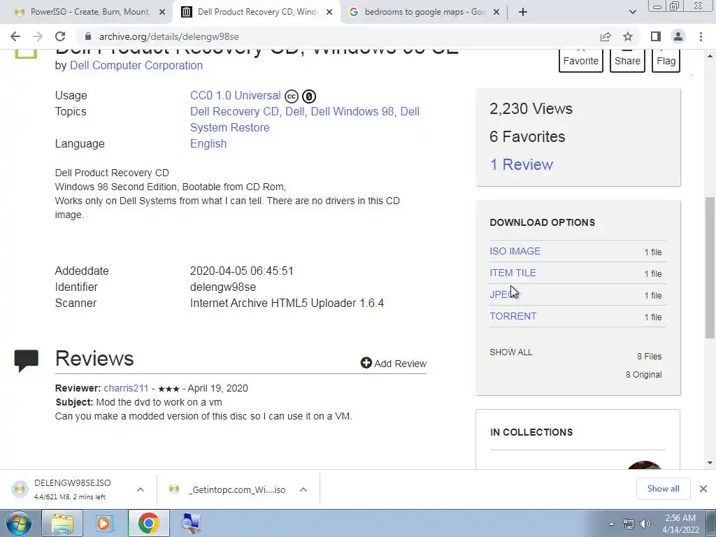Click the browser back arrow
Screen dimensions: 716x537
click(x=15, y=36)
